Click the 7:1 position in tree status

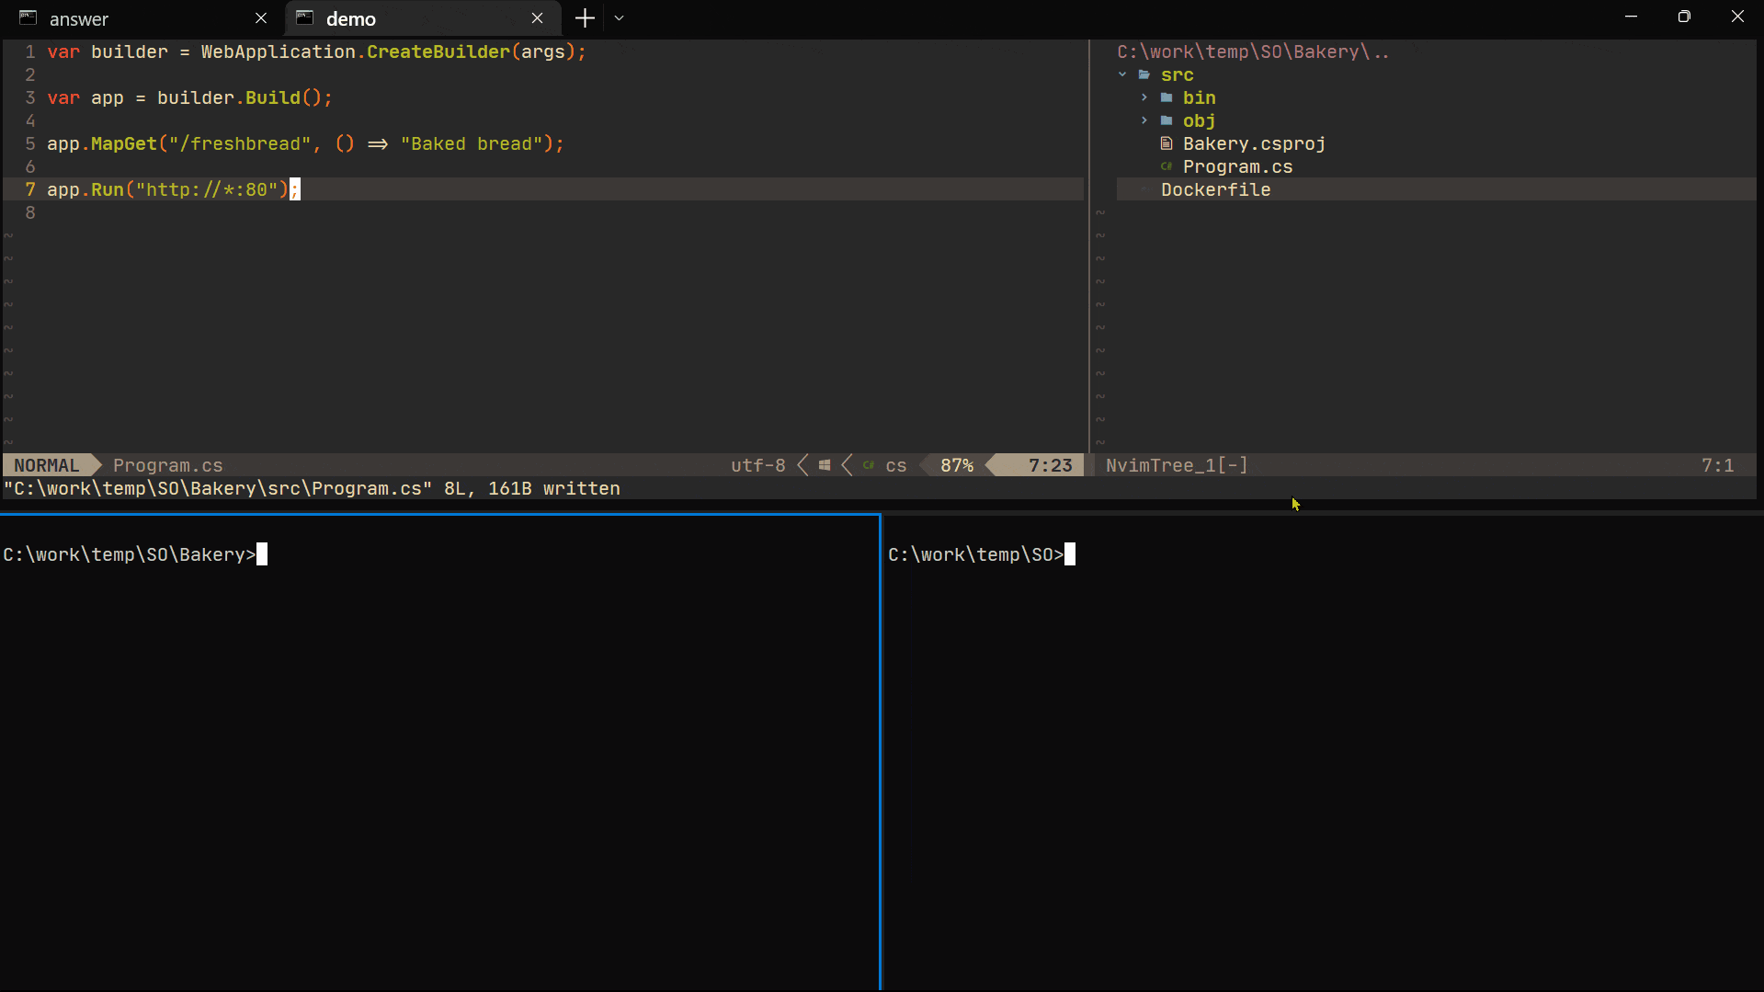1717,465
